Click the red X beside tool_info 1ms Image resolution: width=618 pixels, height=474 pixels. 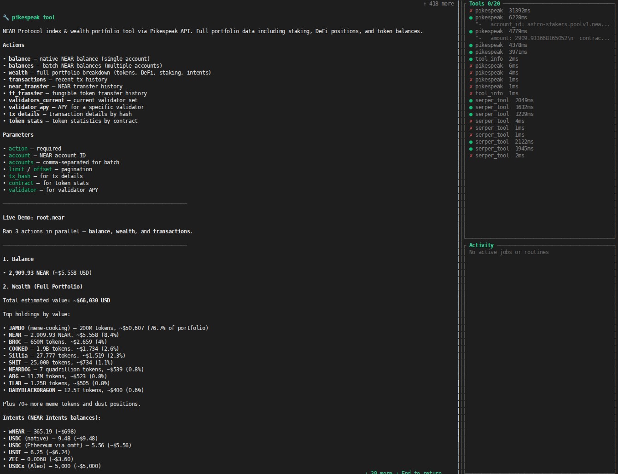(x=471, y=93)
